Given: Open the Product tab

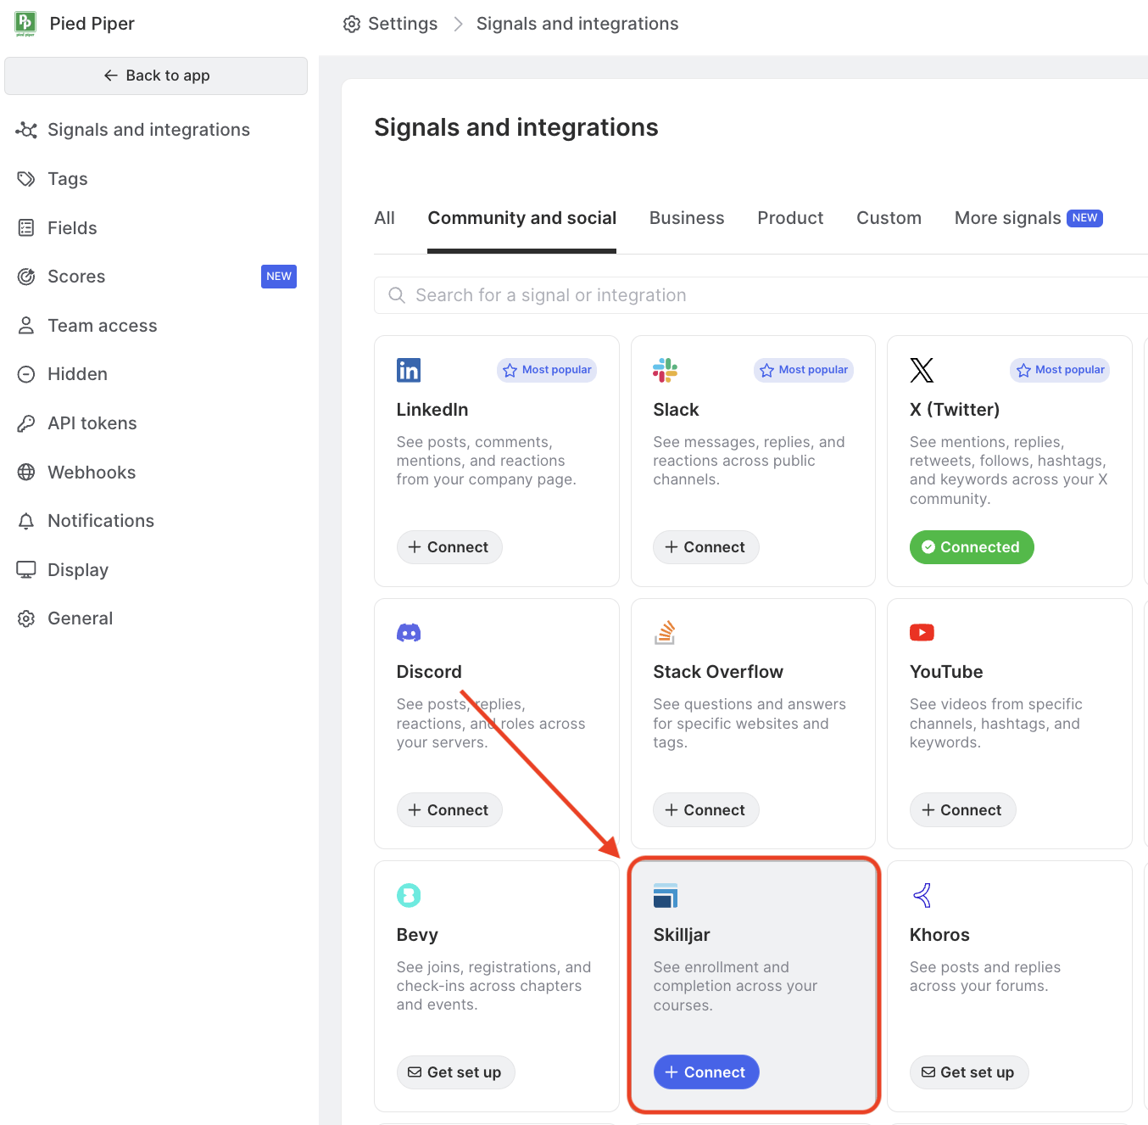Looking at the screenshot, I should click(790, 218).
